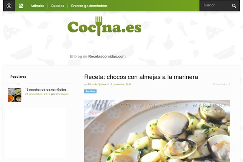
Task: Open 15 recetas de cenas fáciles thumbnail
Action: [x=15, y=95]
